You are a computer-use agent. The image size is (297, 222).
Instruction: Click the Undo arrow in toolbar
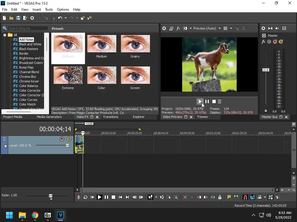60,18
